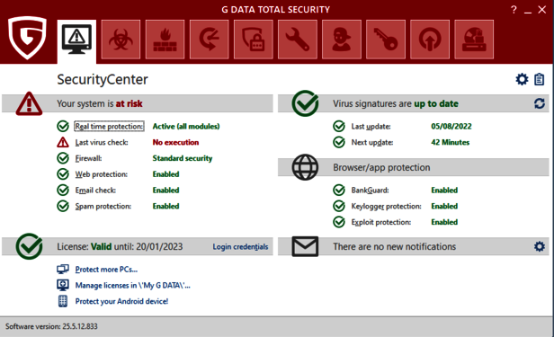Click the Protect more PCs link
This screenshot has width=554, height=337.
[x=106, y=270]
